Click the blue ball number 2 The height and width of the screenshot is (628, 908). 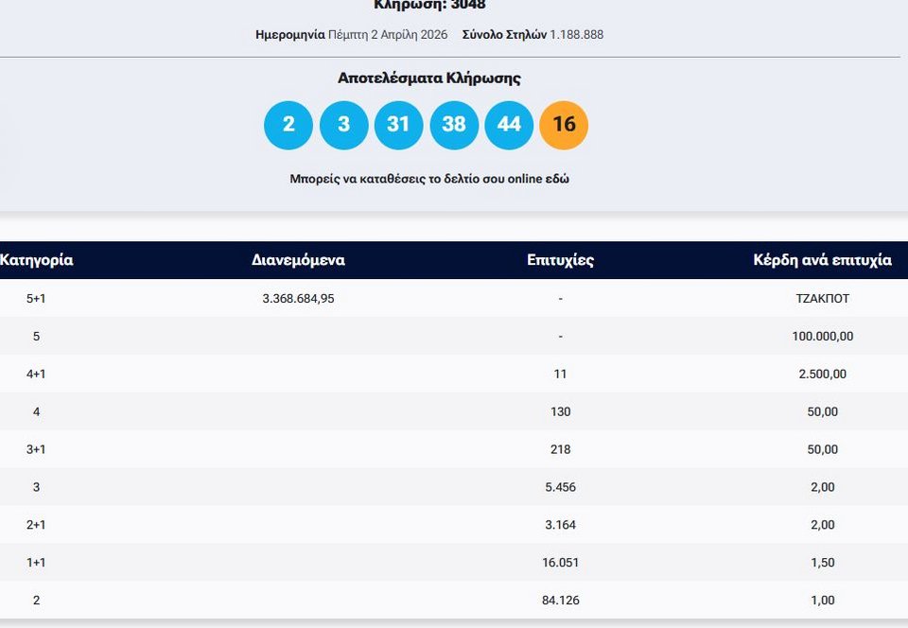(288, 125)
